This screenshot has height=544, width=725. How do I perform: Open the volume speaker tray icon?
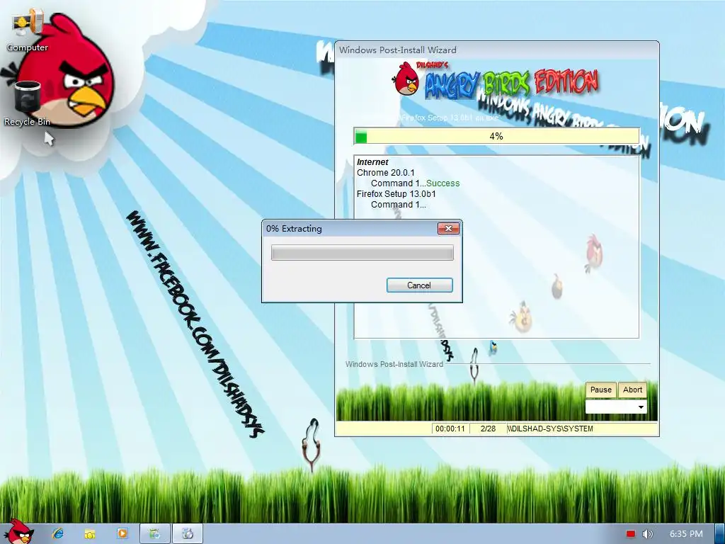pos(647,534)
